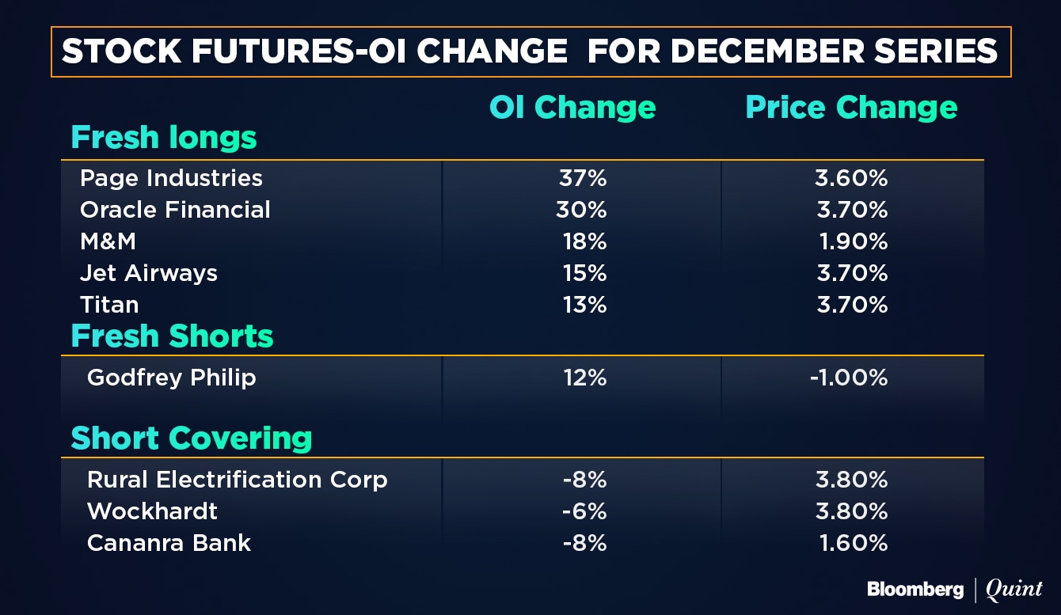Click the Cananra Bank stock name

(169, 543)
